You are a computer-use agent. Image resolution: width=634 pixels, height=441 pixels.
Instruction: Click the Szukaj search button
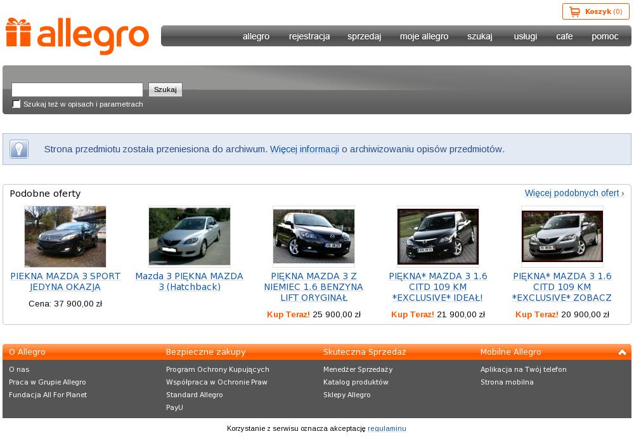tap(165, 89)
